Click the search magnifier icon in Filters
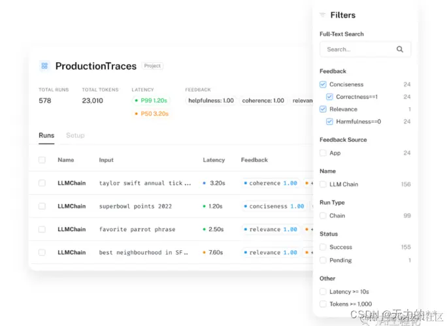The image size is (447, 326). point(400,49)
